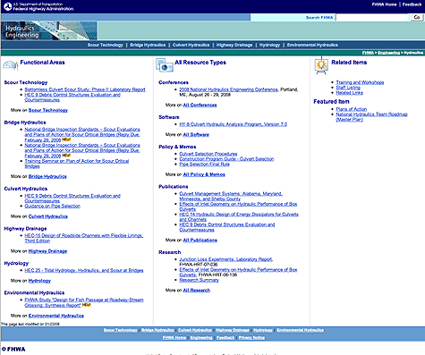
Task: Open More on Bridge Hydraulics link
Action: pyautogui.click(x=47, y=176)
